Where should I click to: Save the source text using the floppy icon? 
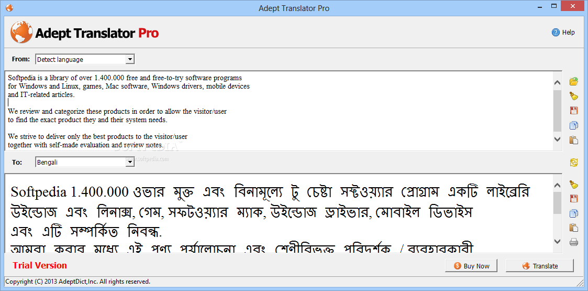(x=574, y=111)
